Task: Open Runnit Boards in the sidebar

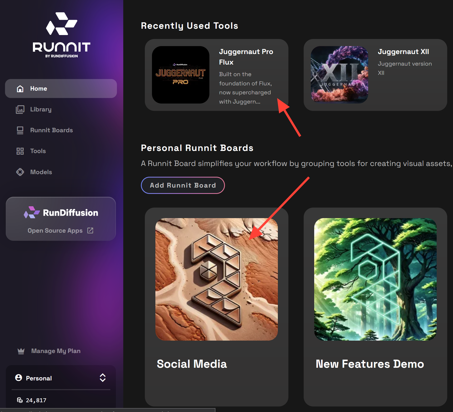Action: (52, 130)
